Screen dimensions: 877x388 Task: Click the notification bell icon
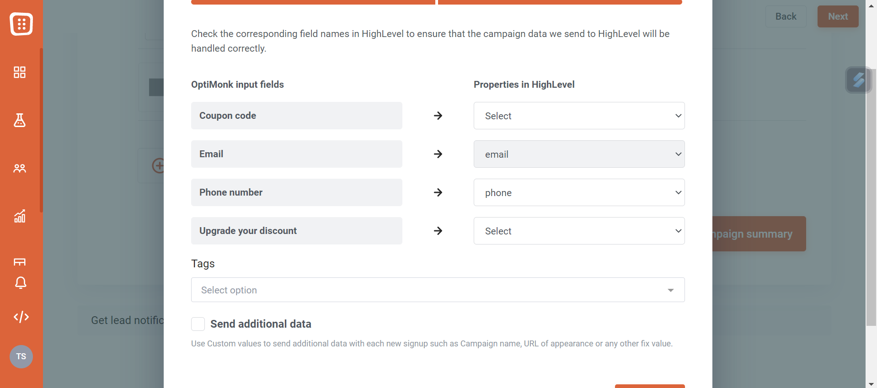[x=21, y=283]
